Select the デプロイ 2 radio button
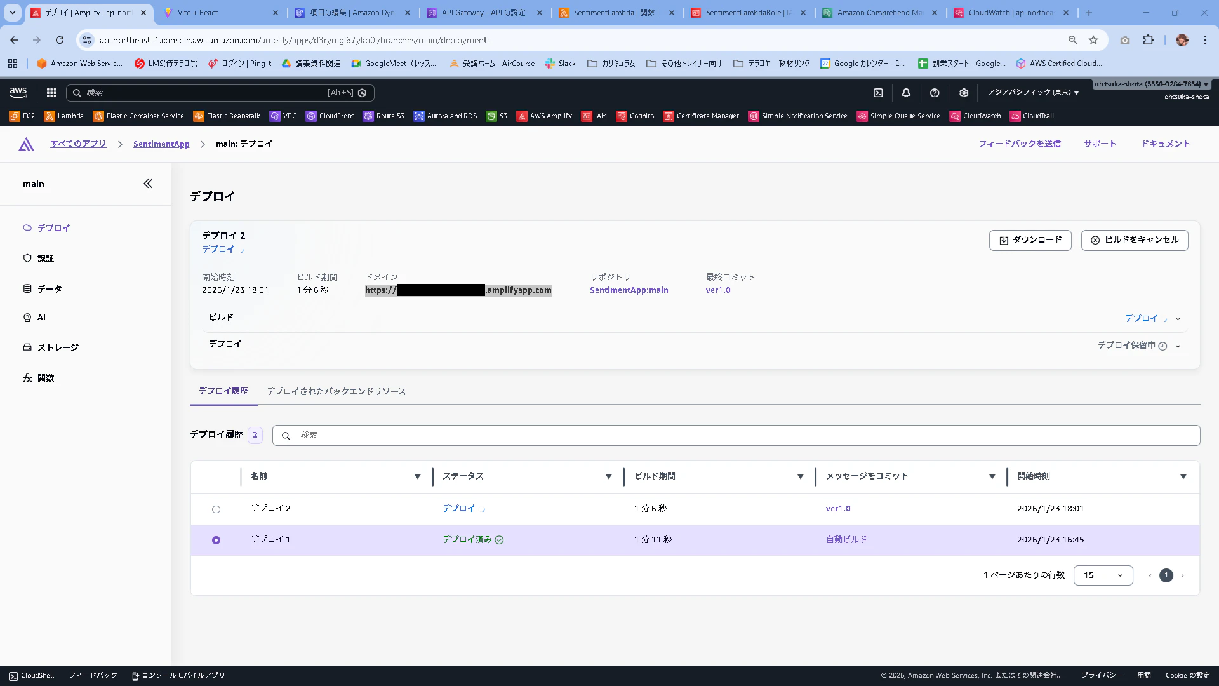This screenshot has height=686, width=1219. coord(216,509)
